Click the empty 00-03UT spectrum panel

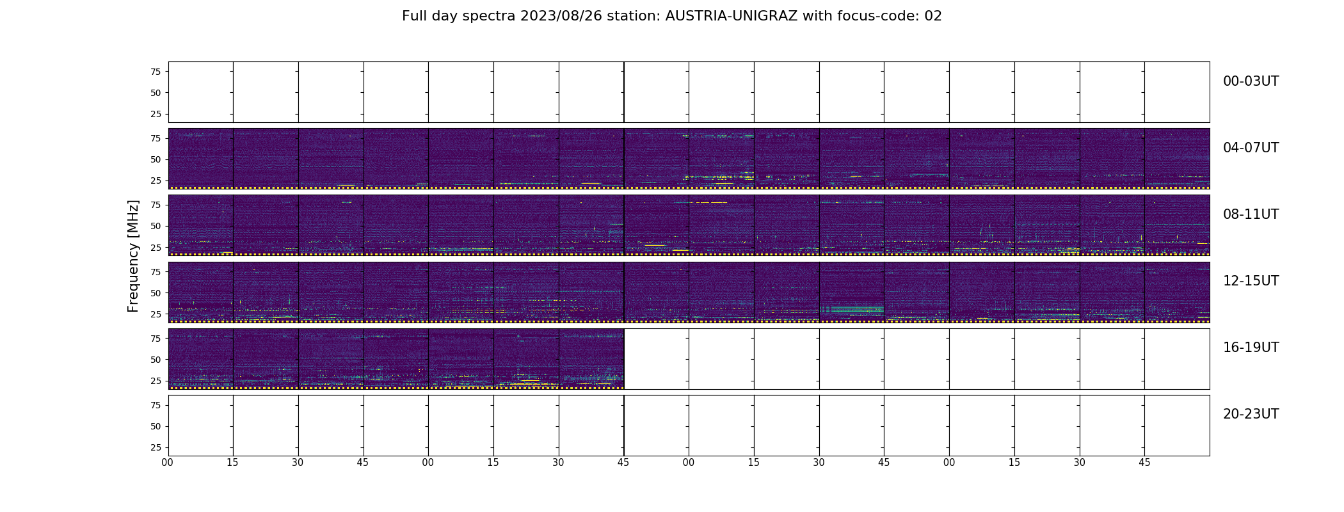pyautogui.click(x=689, y=92)
